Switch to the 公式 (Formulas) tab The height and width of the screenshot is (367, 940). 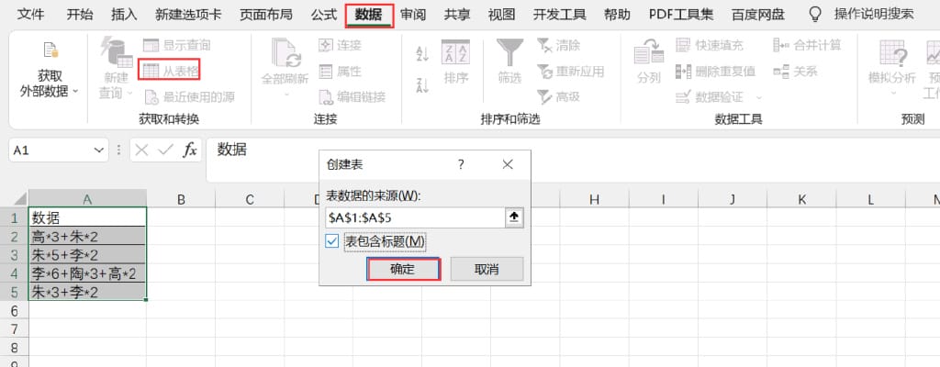[x=324, y=15]
